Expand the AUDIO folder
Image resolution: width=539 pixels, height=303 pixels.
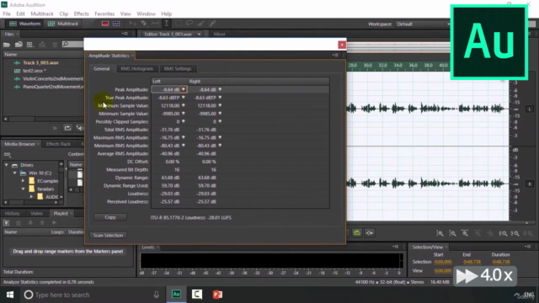[x=31, y=197]
